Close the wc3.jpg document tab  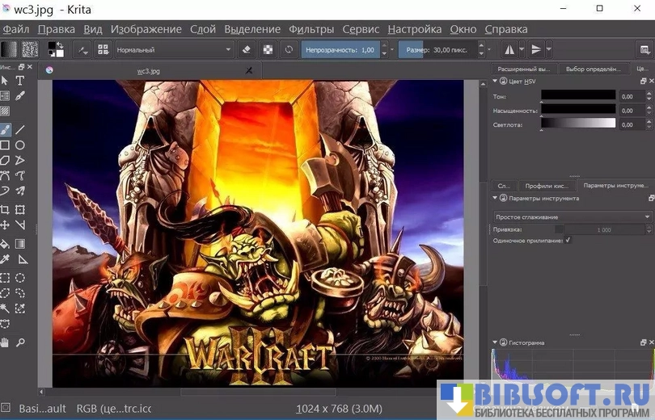[249, 70]
